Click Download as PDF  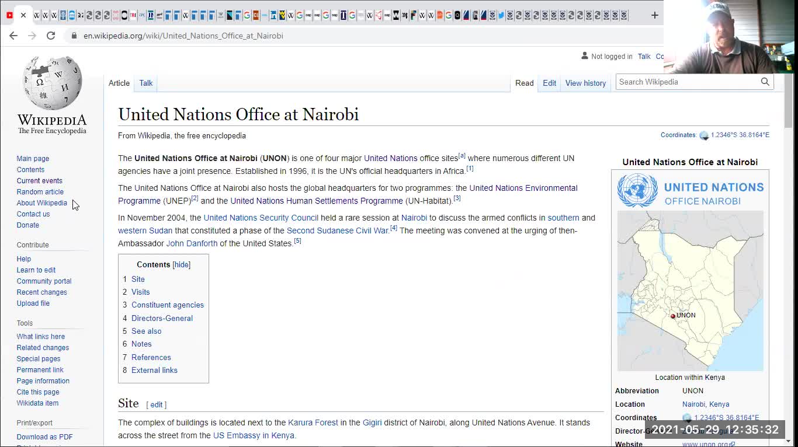coord(45,437)
